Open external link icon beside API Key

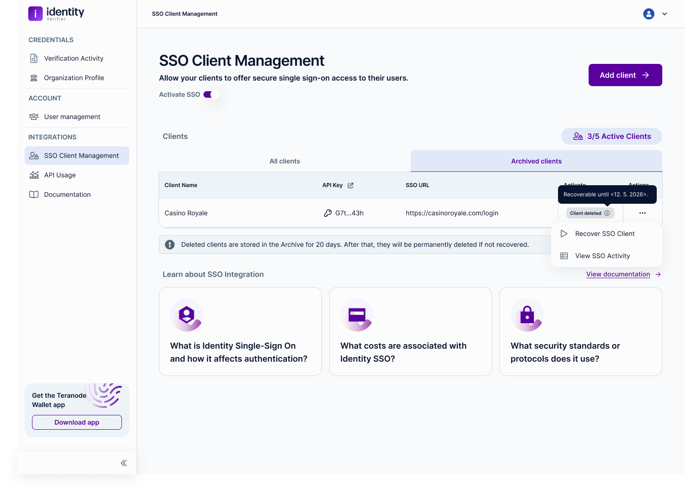click(x=350, y=185)
